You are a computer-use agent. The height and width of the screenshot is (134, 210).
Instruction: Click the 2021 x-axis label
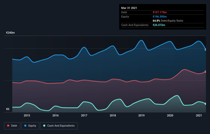pyautogui.click(x=199, y=115)
